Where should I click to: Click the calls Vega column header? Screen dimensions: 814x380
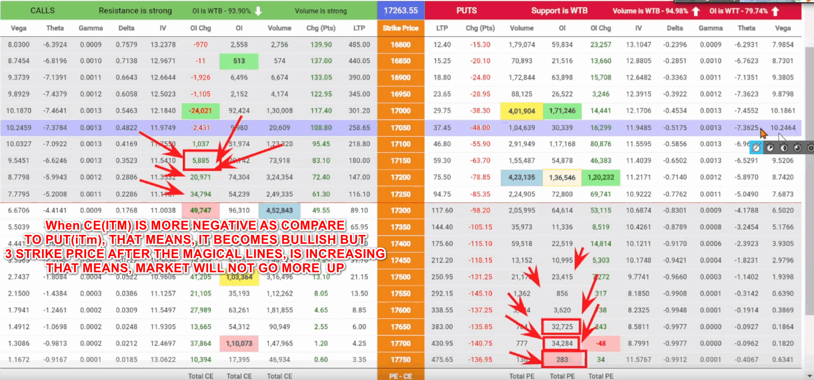click(x=18, y=28)
